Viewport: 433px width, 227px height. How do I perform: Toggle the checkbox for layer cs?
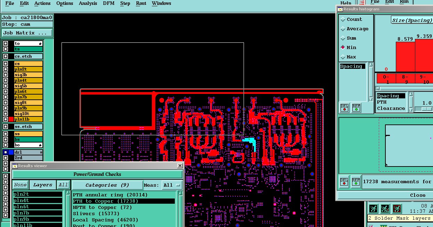[6, 64]
